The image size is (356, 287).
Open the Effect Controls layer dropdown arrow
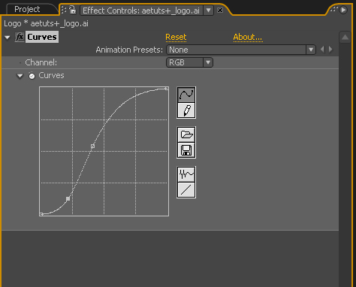pos(208,11)
